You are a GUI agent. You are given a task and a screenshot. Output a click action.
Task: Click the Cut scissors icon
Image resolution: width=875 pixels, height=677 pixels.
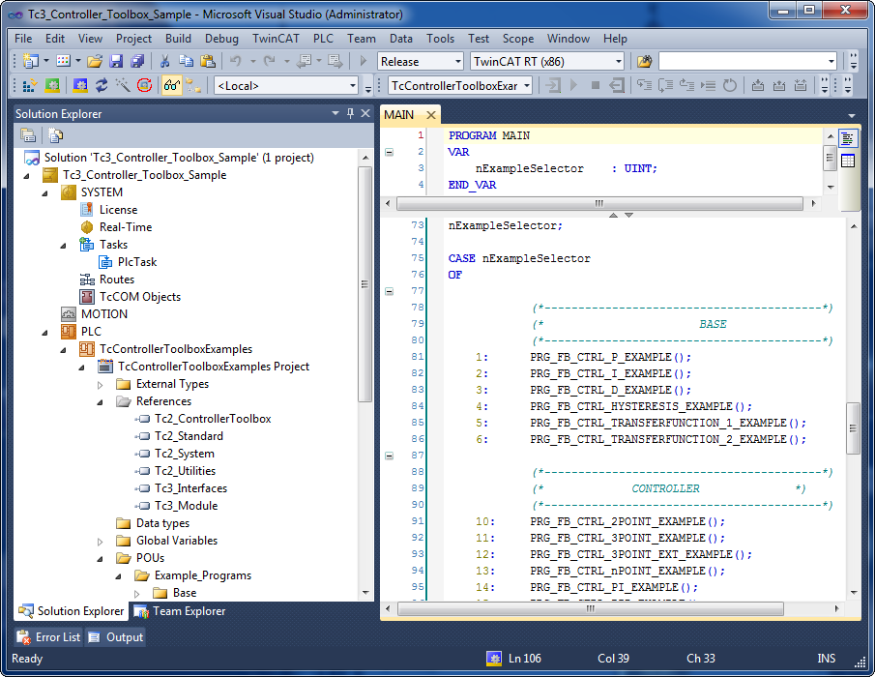(164, 61)
